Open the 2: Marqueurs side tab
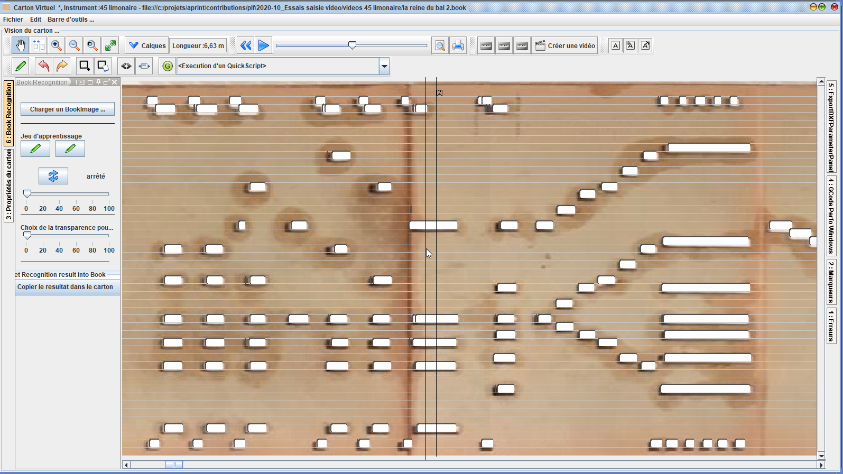The width and height of the screenshot is (843, 474). coord(831,282)
